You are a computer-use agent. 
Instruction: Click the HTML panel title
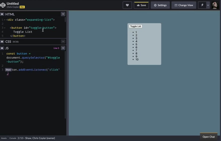tap(10, 14)
